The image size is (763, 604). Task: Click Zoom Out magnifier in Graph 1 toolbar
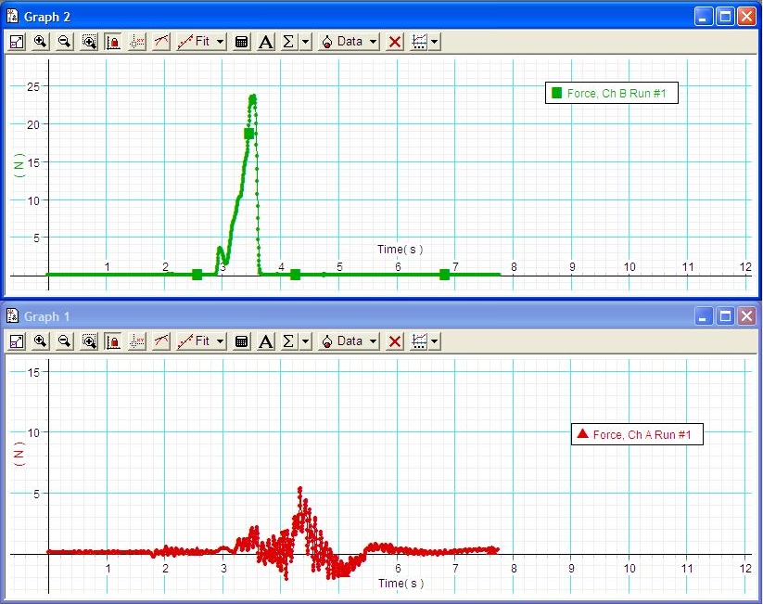64,341
